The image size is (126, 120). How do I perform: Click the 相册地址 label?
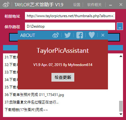coord(12,16)
